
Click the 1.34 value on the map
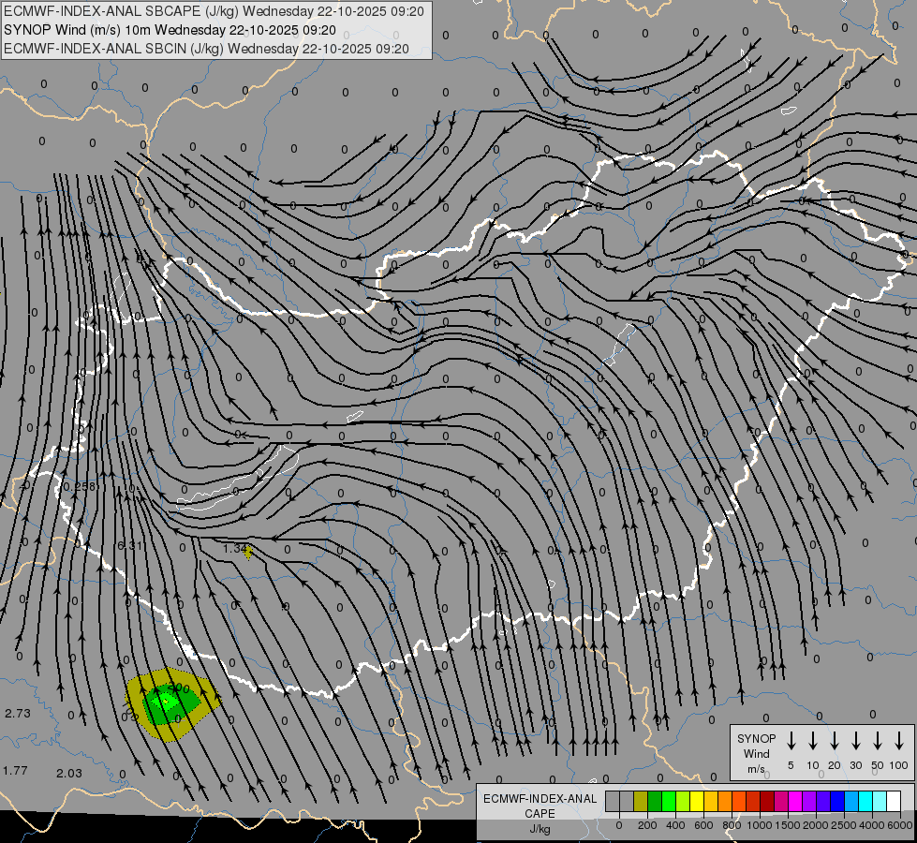click(236, 549)
